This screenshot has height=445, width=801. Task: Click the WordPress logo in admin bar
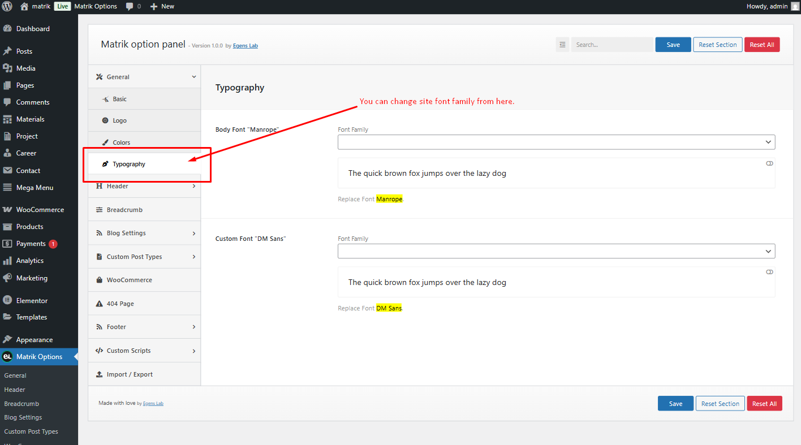[7, 6]
